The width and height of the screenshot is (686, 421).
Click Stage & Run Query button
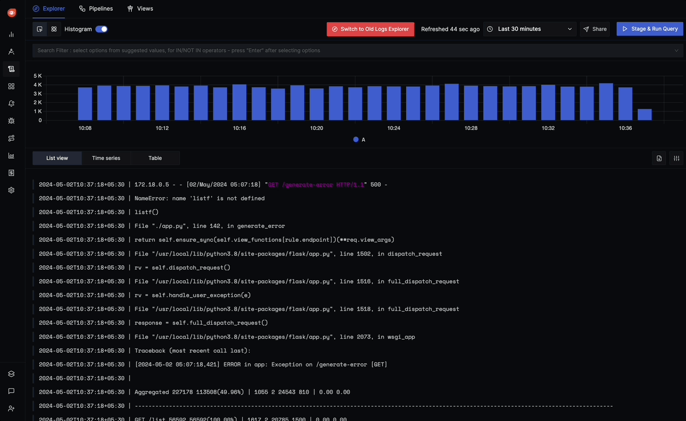650,29
